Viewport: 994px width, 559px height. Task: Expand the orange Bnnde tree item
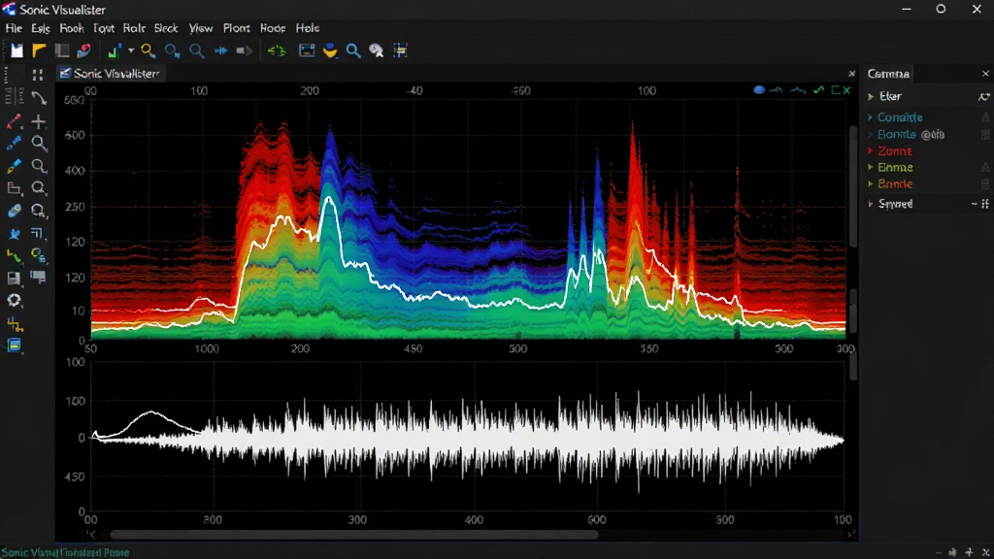coord(871,183)
